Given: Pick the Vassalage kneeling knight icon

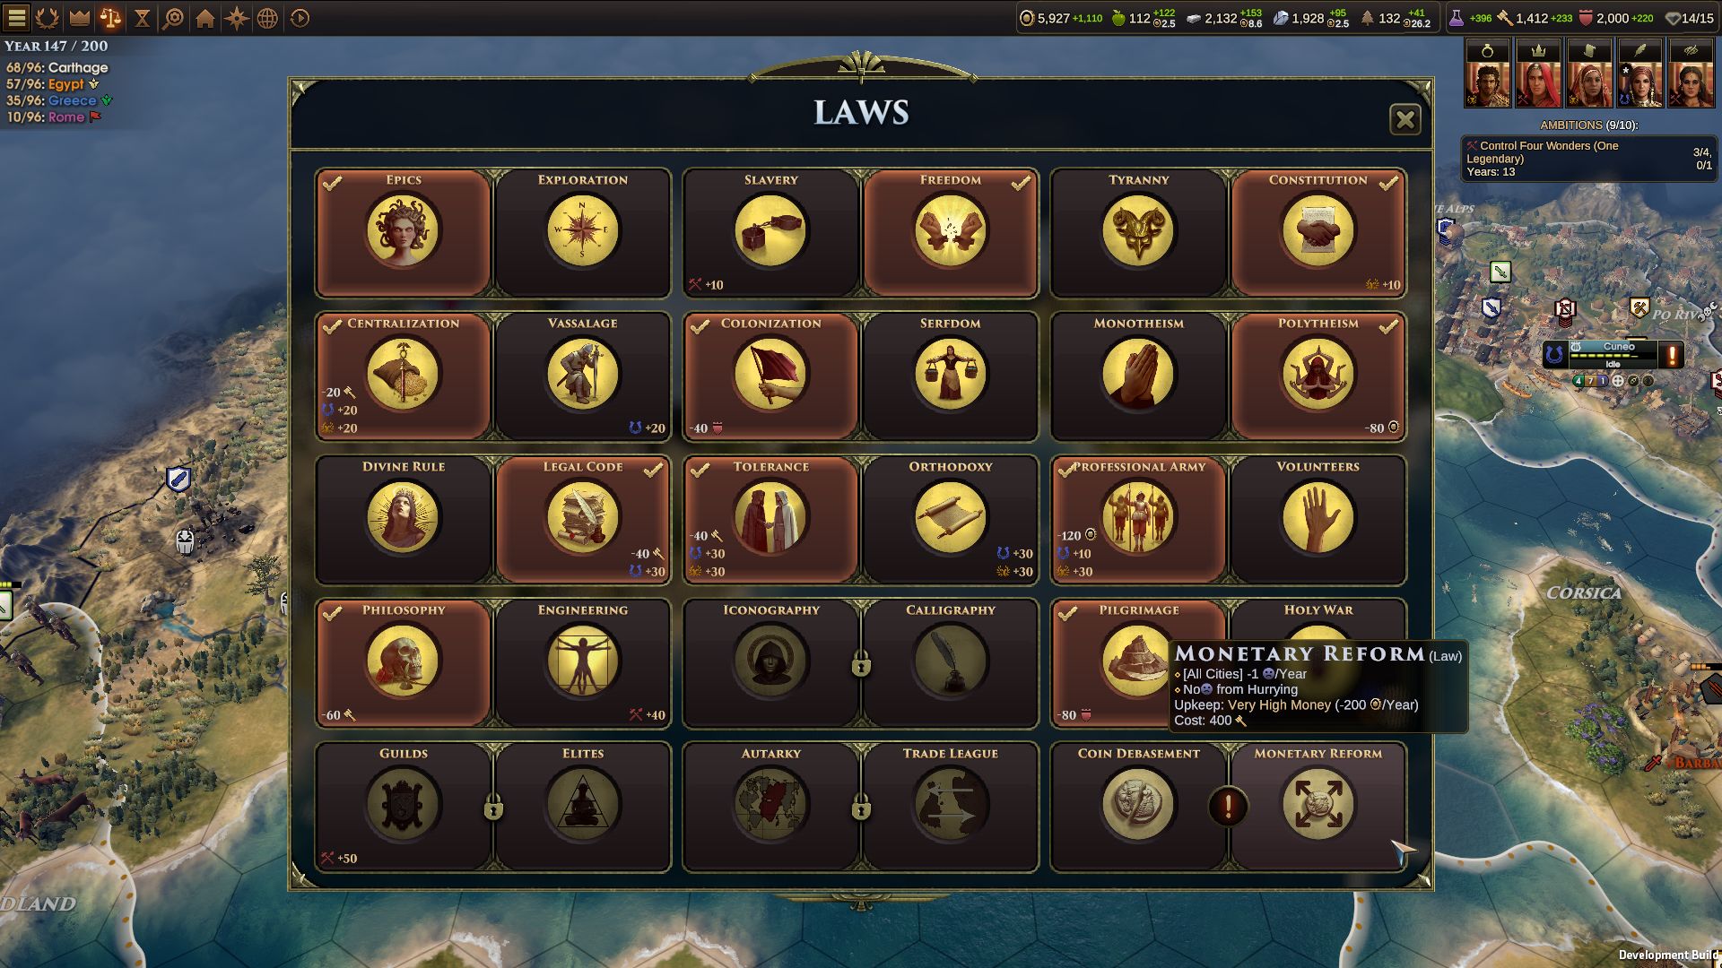Looking at the screenshot, I should click(582, 375).
